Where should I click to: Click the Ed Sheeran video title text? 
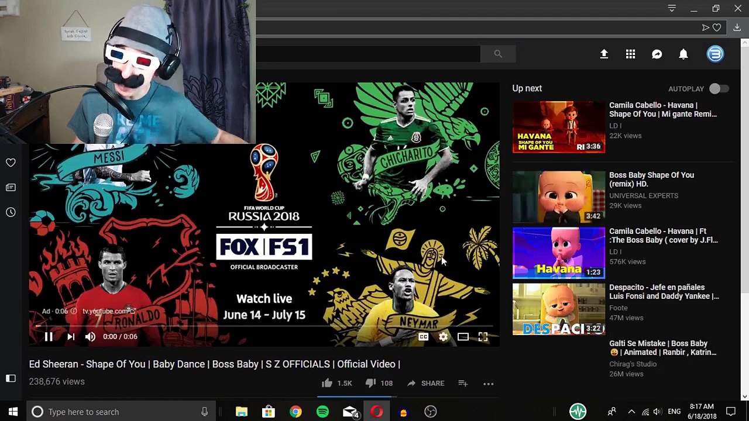coord(215,364)
